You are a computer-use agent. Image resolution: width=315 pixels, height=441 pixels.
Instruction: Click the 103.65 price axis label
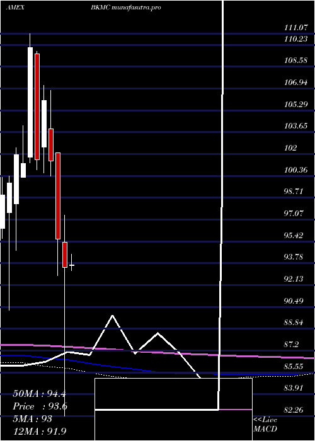tap(295, 126)
